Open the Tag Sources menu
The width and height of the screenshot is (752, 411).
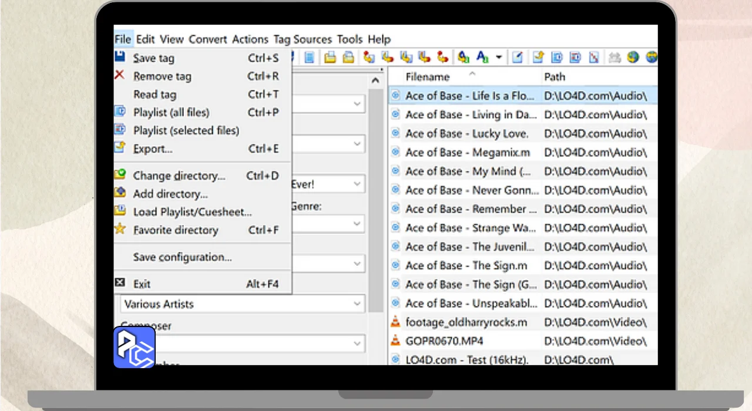[303, 39]
